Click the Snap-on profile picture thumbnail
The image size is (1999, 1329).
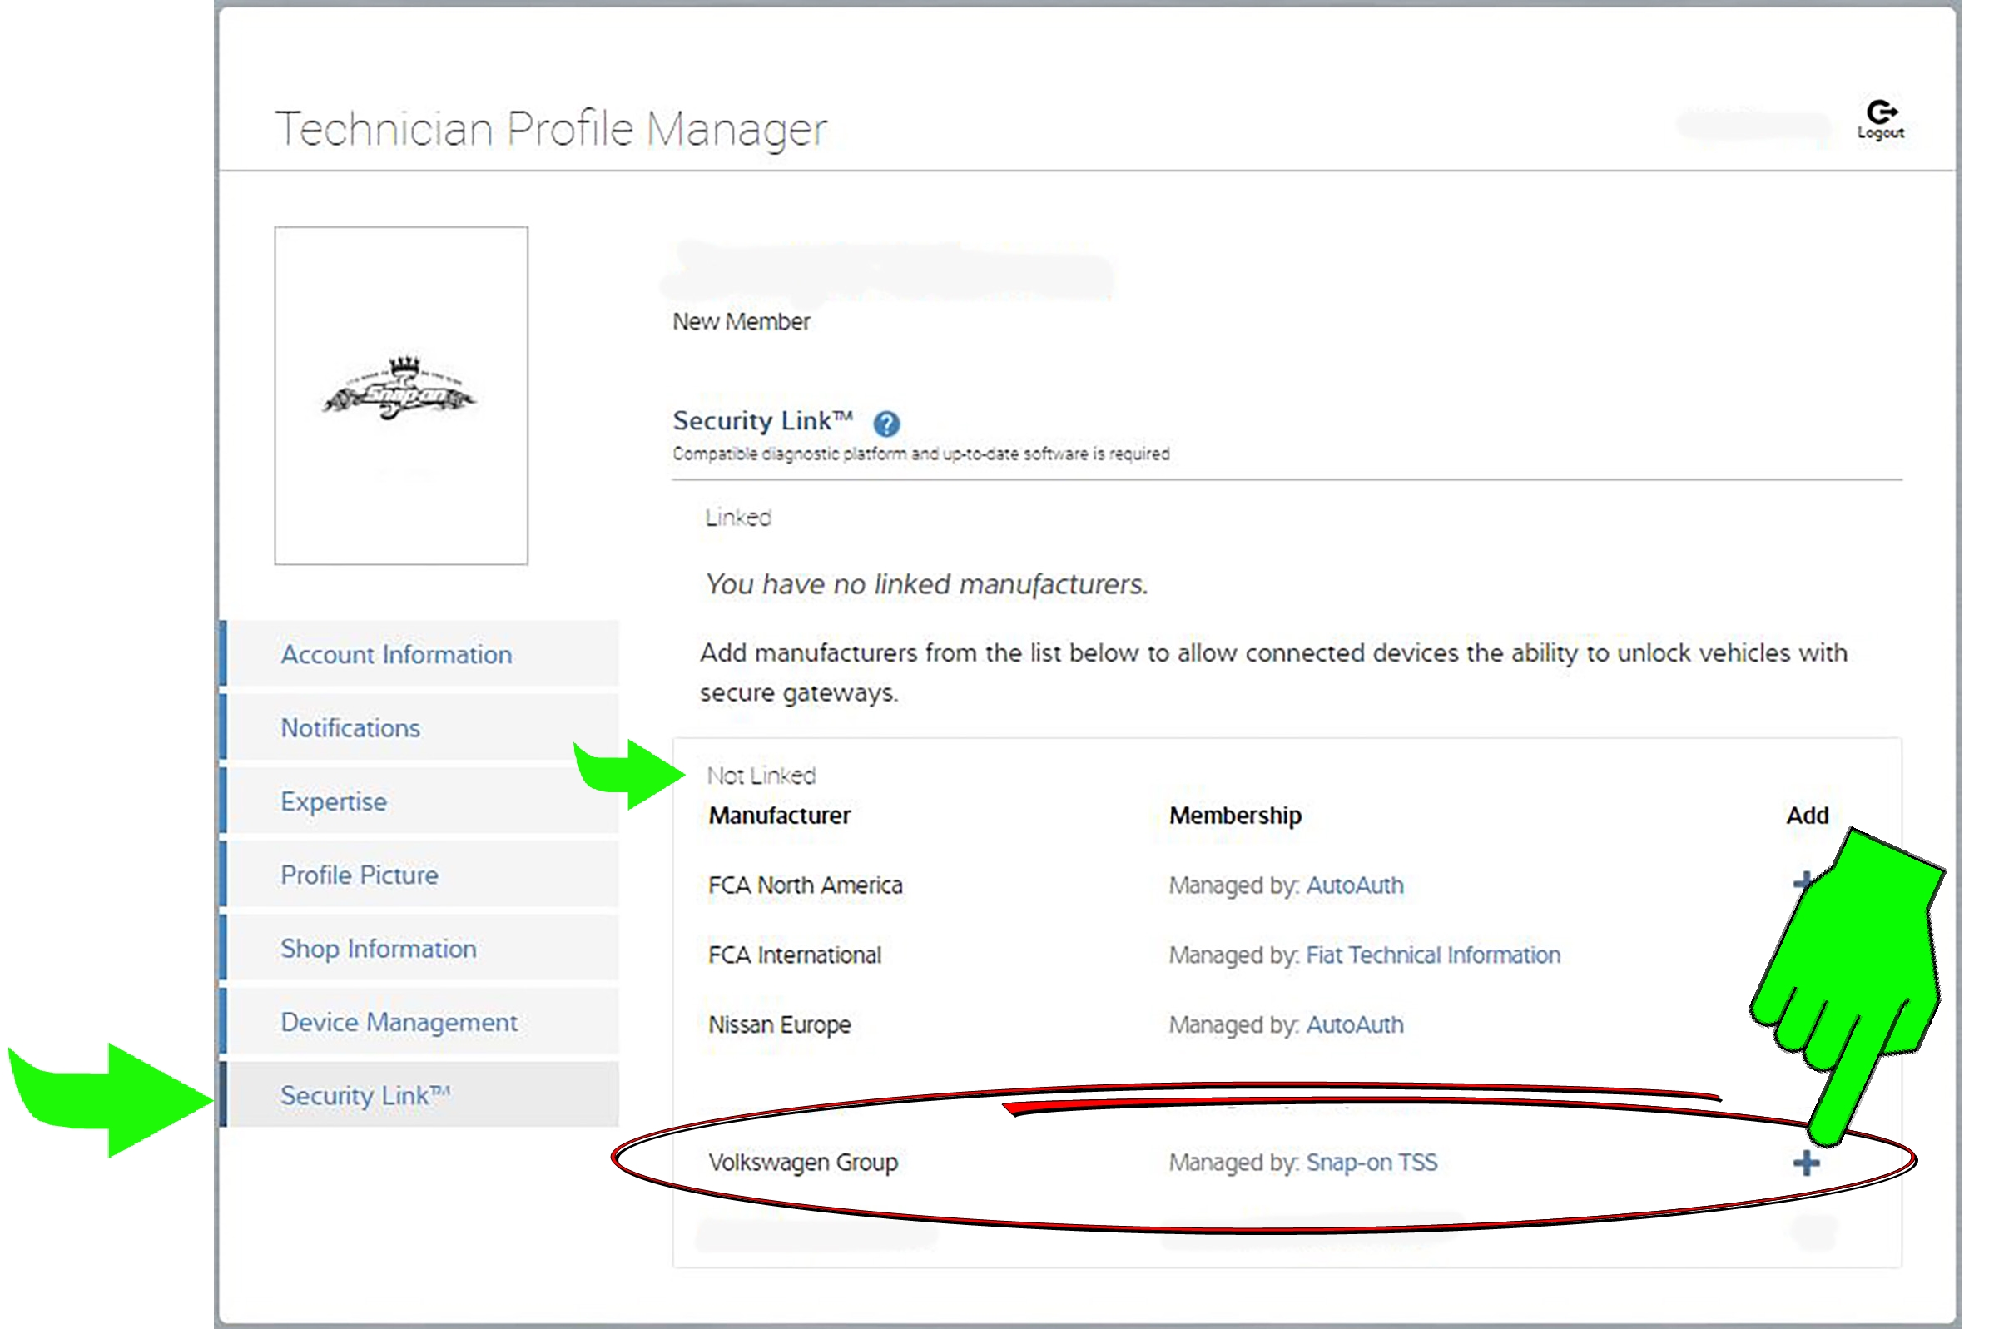pyautogui.click(x=401, y=395)
